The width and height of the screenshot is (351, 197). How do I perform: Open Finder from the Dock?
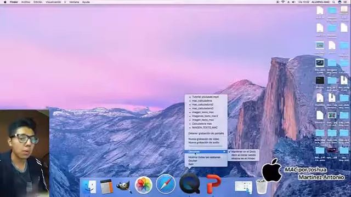(x=89, y=187)
